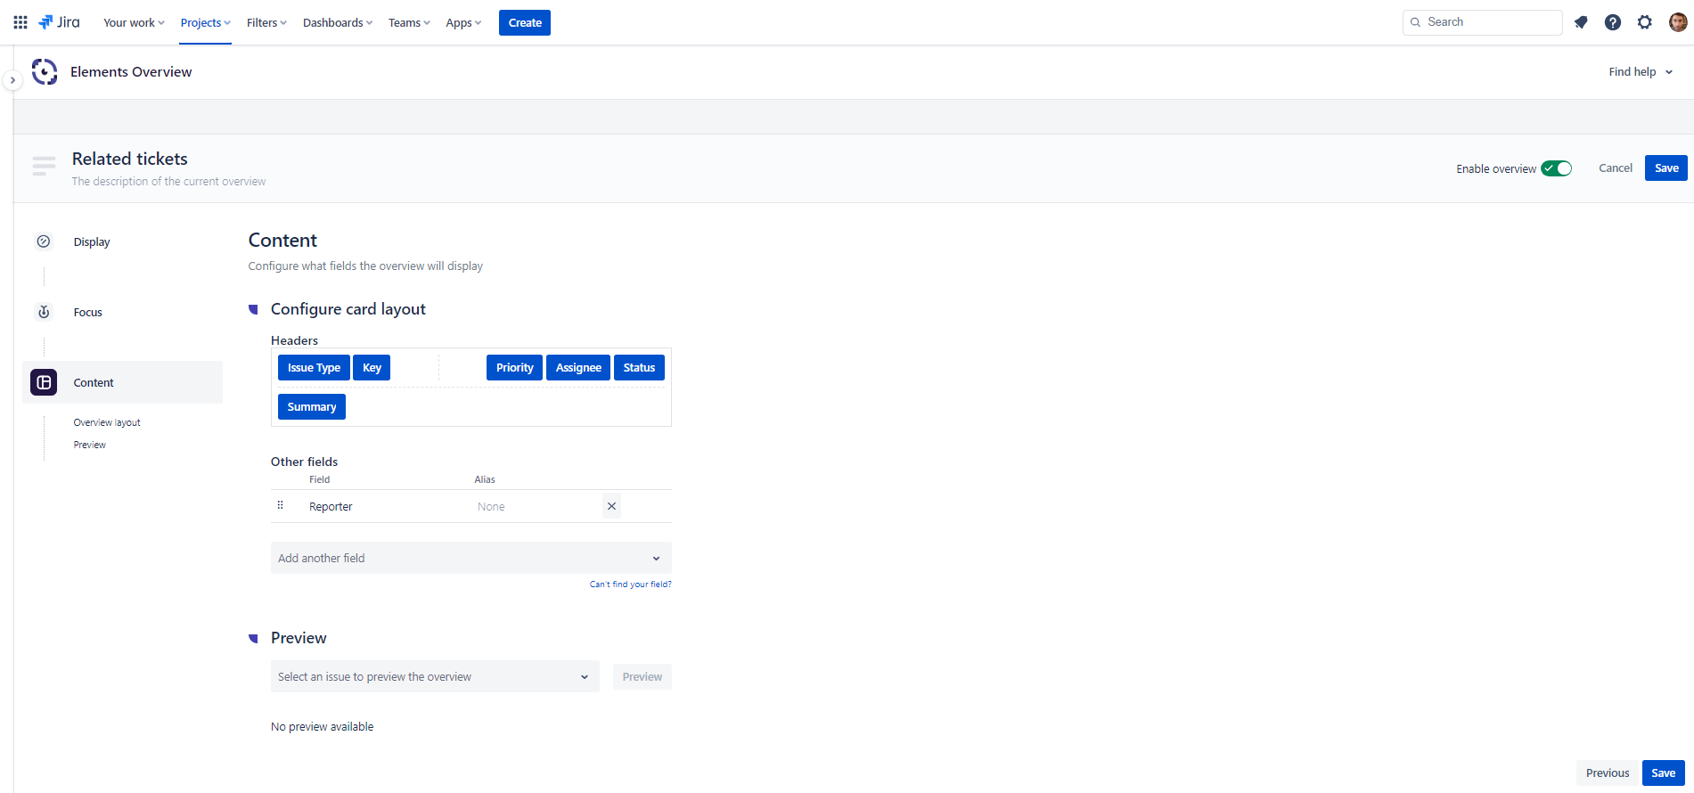Open the Projects menu
The image size is (1694, 793).
click(205, 23)
